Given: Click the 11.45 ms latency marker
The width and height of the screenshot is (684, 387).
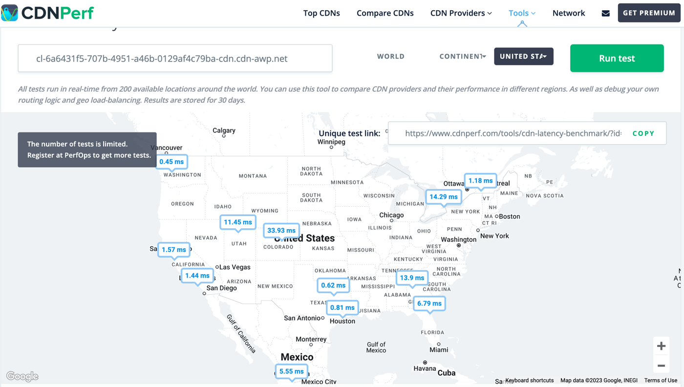Looking at the screenshot, I should tap(238, 222).
